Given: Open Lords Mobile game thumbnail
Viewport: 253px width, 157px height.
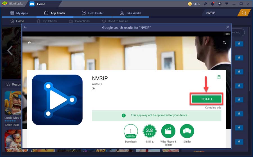Looking at the screenshot, I should (x=13, y=103).
